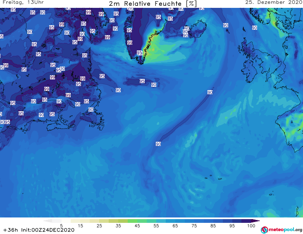Pick the dark purple color bar segment above 100
The image size is (303, 234).
coord(246,221)
